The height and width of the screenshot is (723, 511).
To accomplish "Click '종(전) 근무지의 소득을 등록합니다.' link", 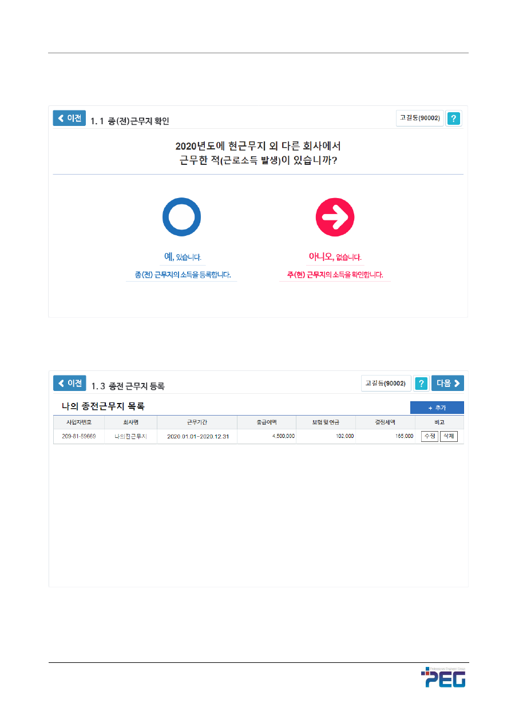I will (182, 275).
